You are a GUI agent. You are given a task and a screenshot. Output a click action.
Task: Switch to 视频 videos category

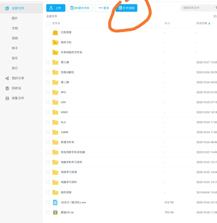tap(15, 38)
